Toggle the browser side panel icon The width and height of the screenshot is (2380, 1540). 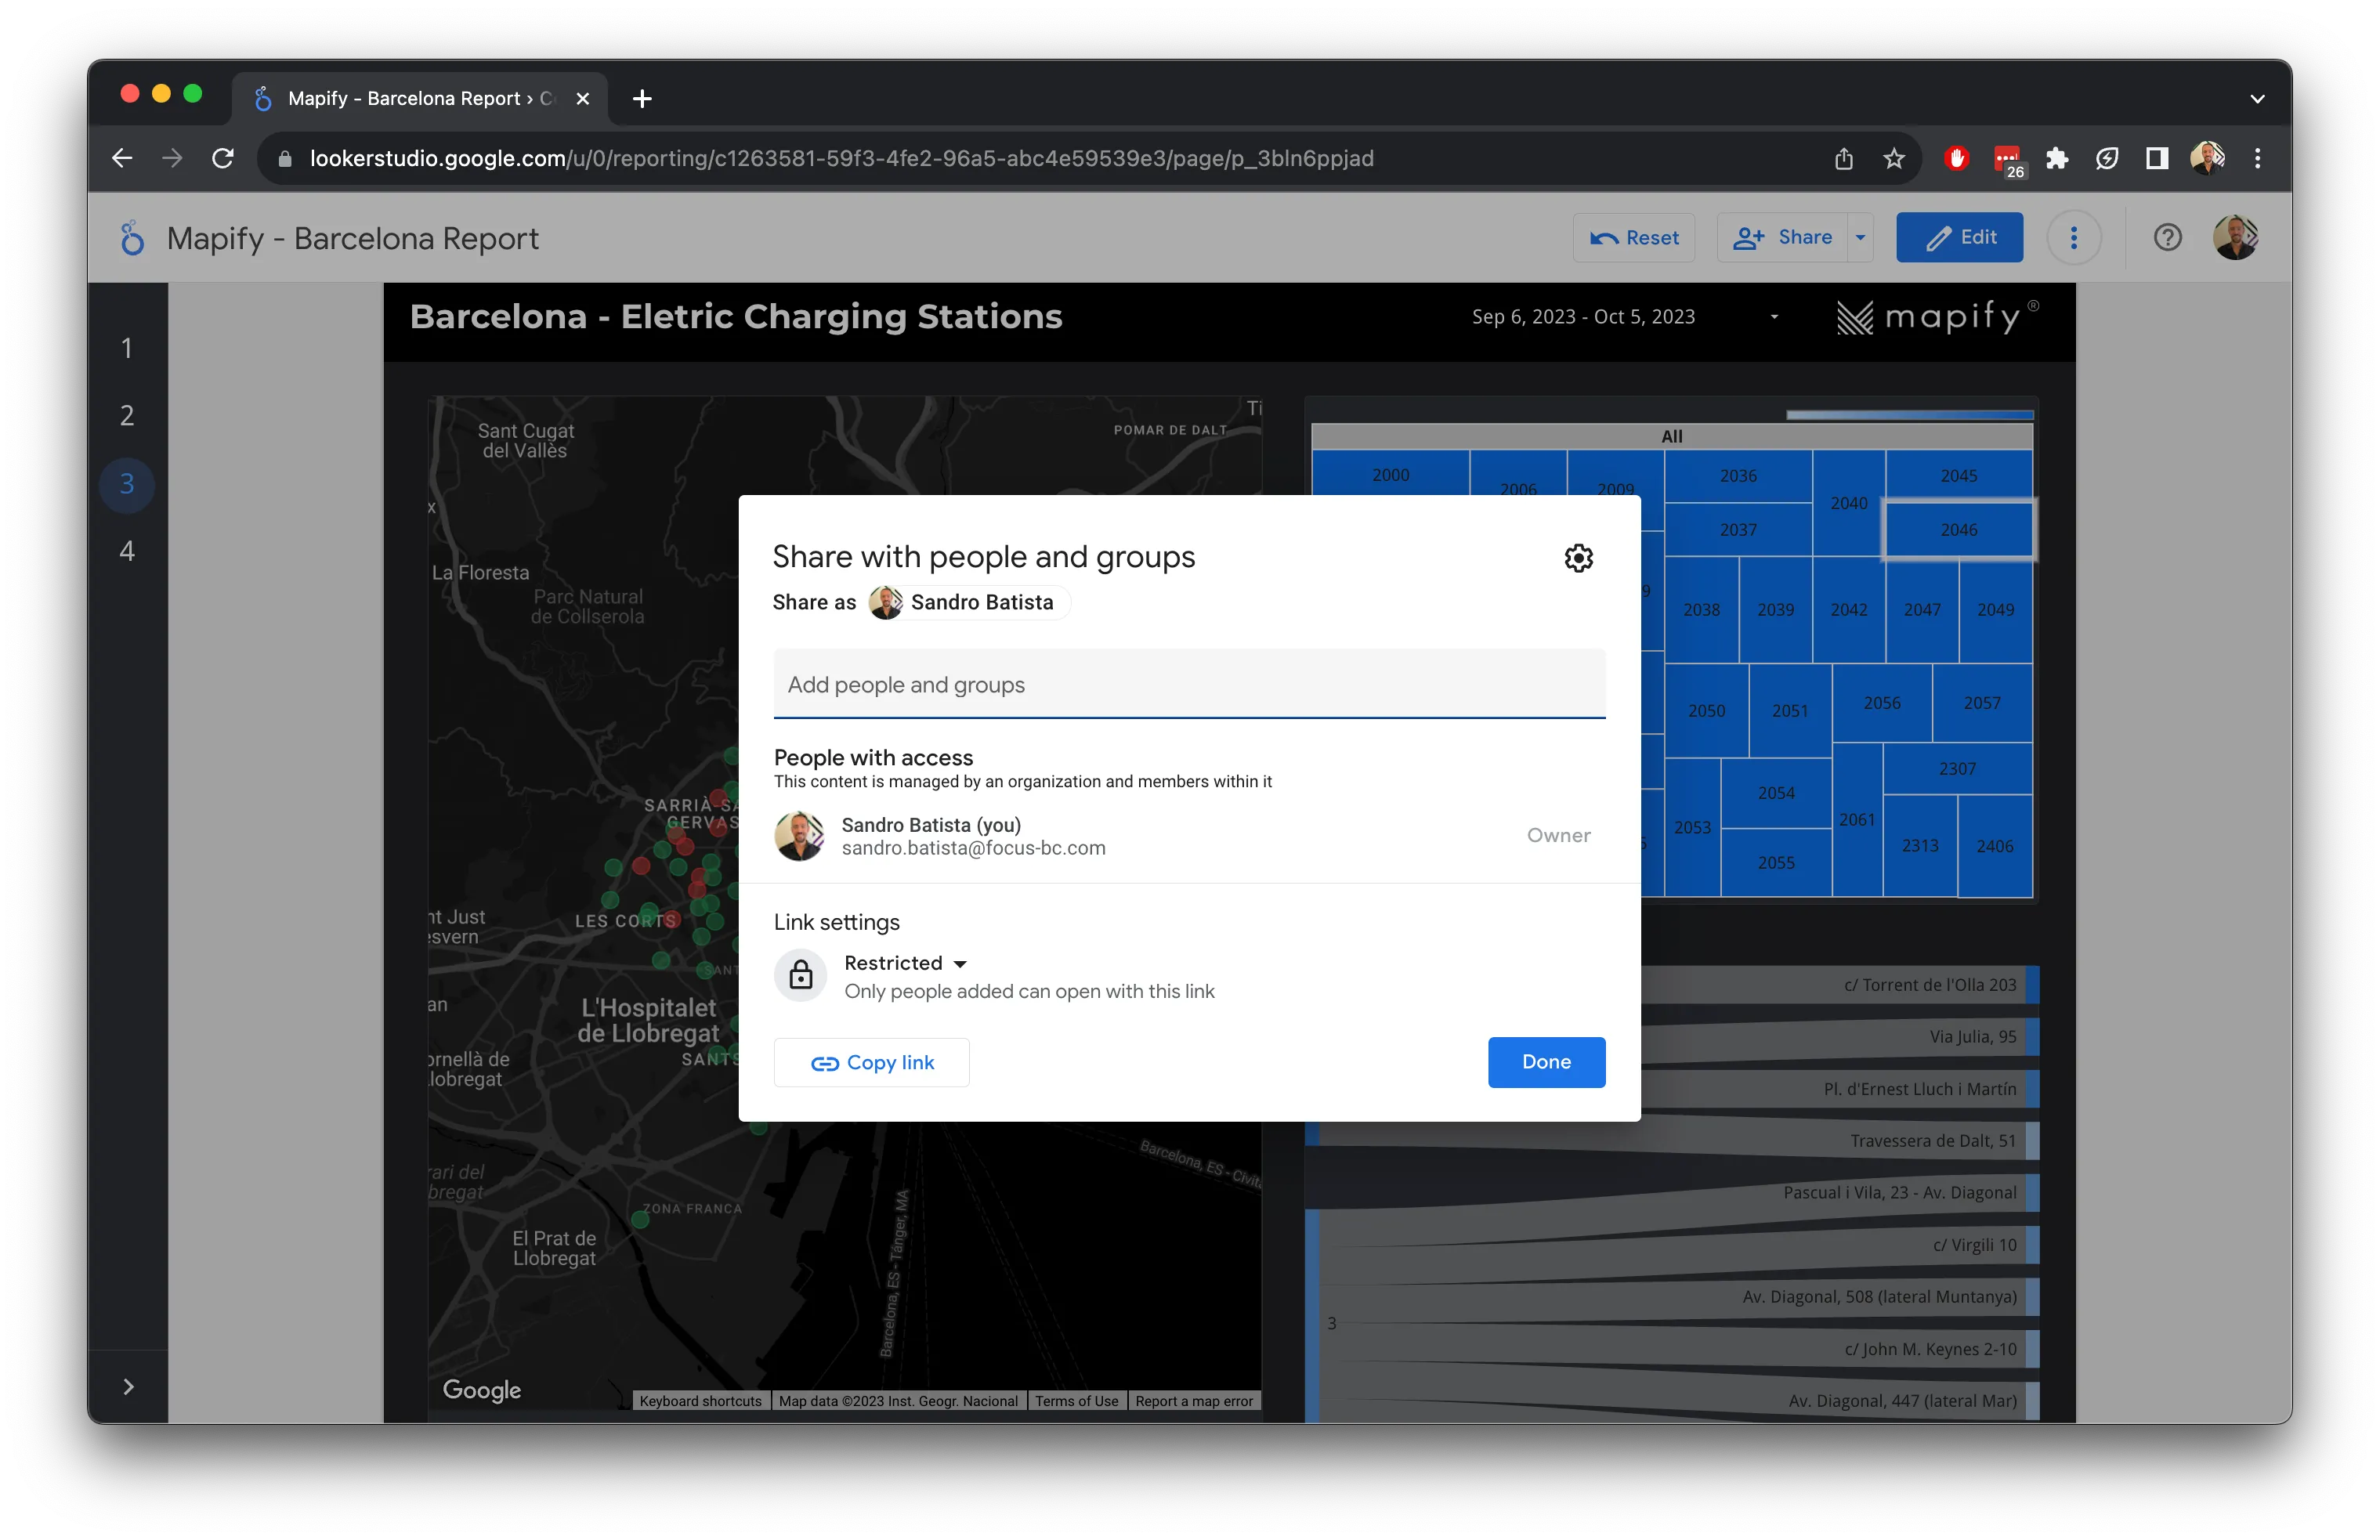(x=2157, y=158)
